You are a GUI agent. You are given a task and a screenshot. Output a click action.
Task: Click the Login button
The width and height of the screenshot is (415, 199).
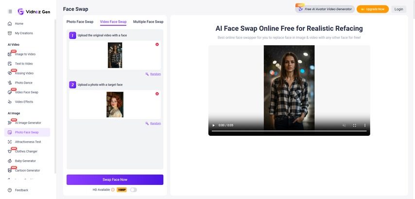coord(398,9)
